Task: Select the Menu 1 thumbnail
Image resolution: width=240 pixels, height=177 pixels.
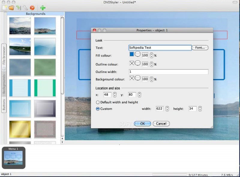Action: point(13,158)
